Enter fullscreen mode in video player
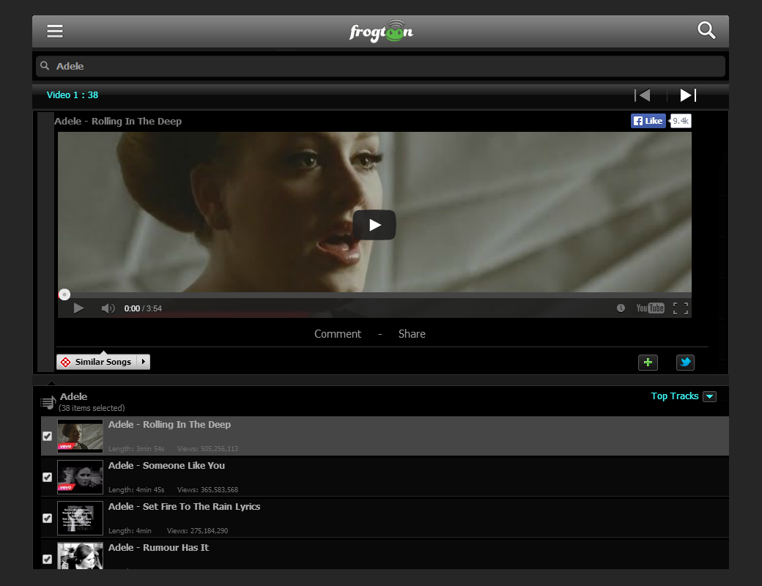The image size is (762, 586). [x=681, y=308]
